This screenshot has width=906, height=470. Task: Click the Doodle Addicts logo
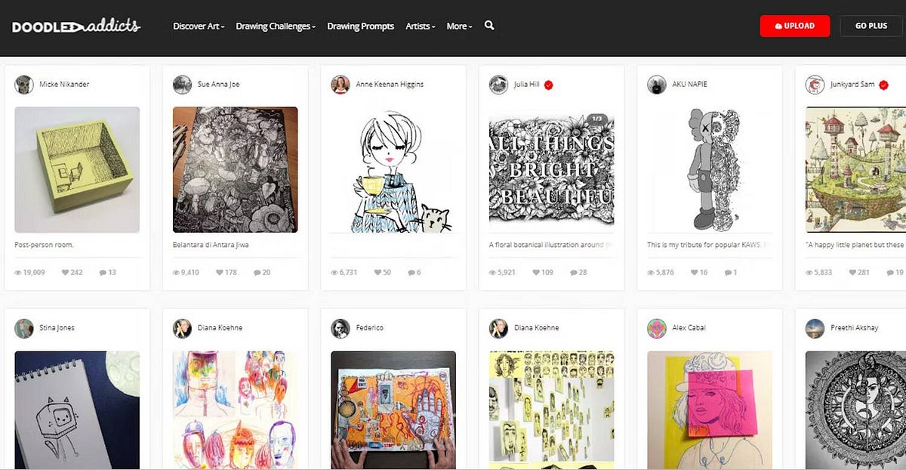point(75,26)
